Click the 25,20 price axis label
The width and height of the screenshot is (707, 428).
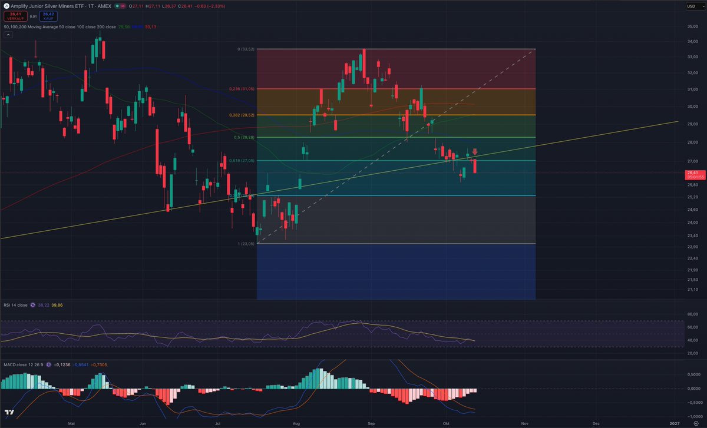click(692, 197)
